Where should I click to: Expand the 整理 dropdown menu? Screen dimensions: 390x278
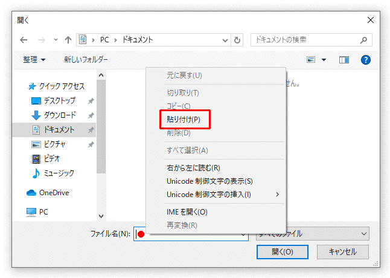click(x=34, y=60)
